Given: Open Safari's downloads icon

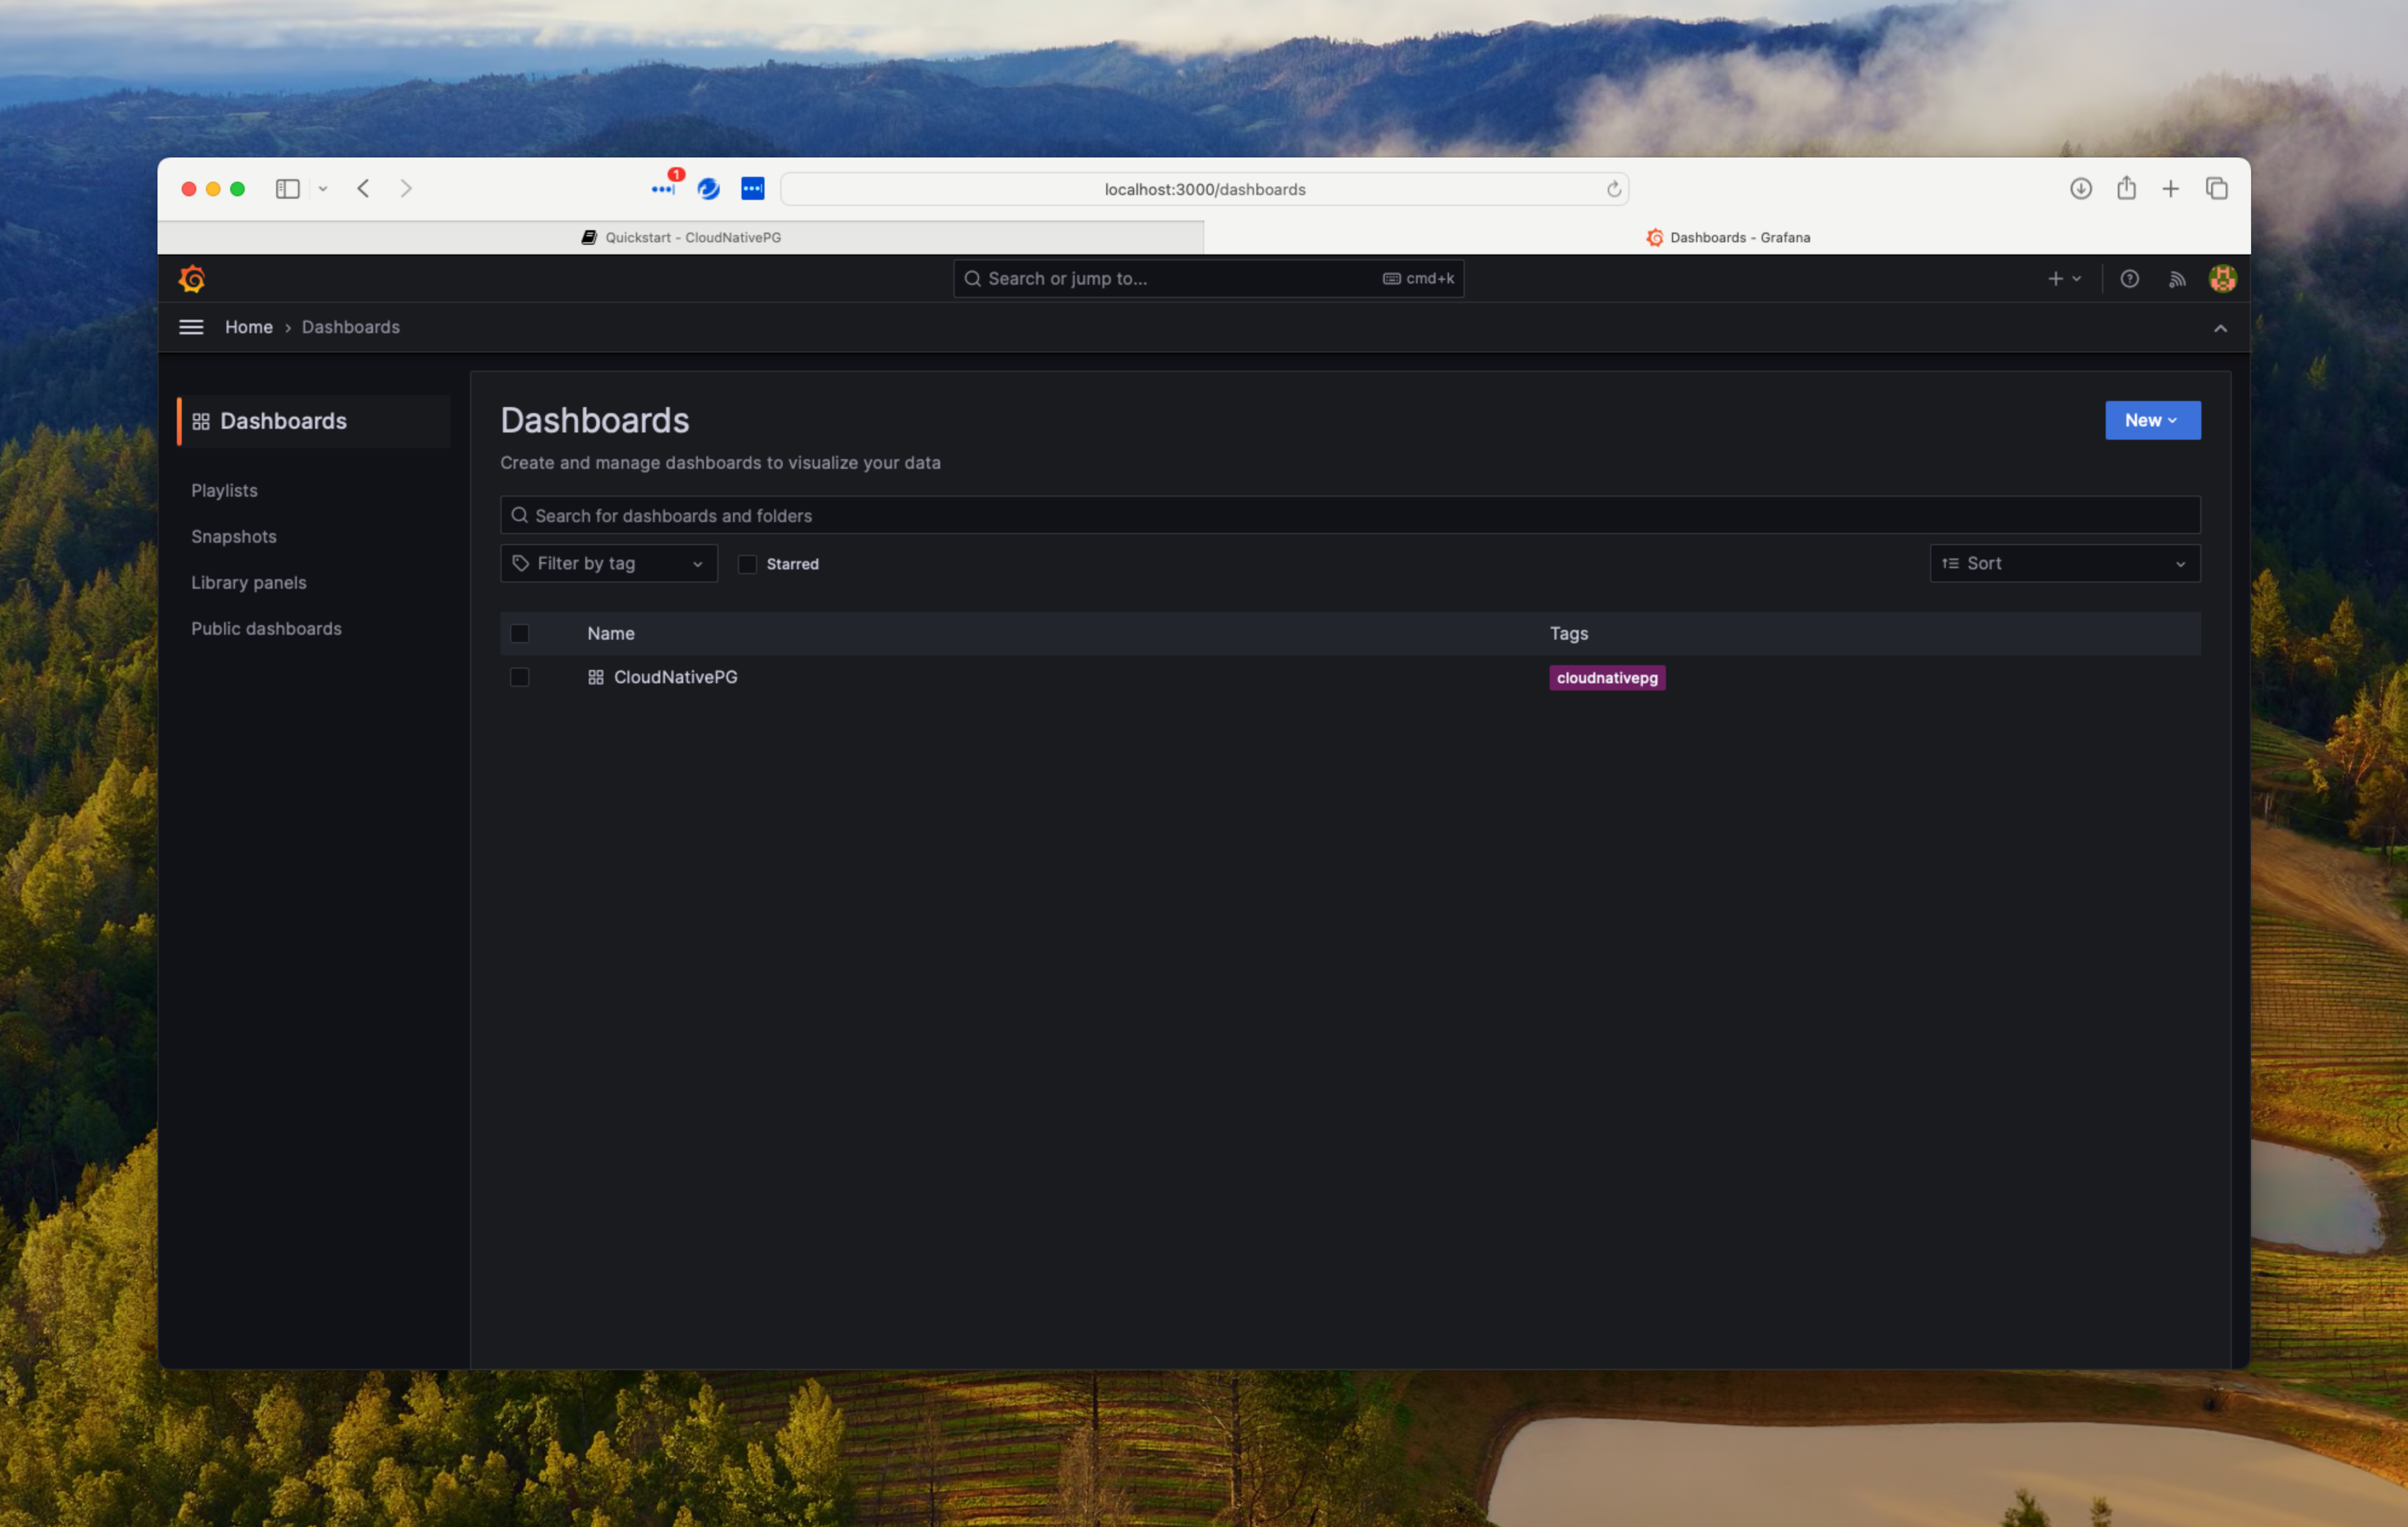Looking at the screenshot, I should [x=2080, y=188].
